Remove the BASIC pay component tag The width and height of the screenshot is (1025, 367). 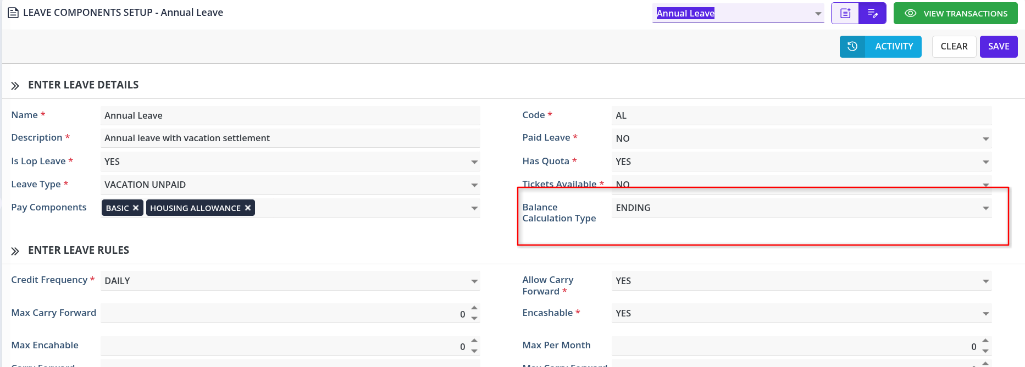136,208
